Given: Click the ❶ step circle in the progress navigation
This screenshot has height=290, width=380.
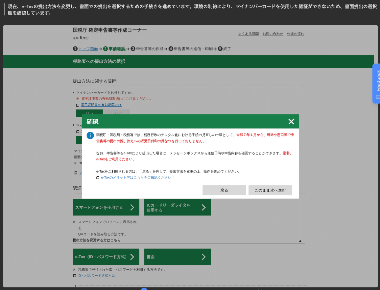Looking at the screenshot, I should tap(75, 49).
